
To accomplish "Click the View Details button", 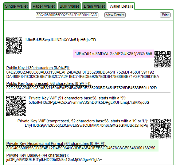I will pyautogui.click(x=115, y=15).
